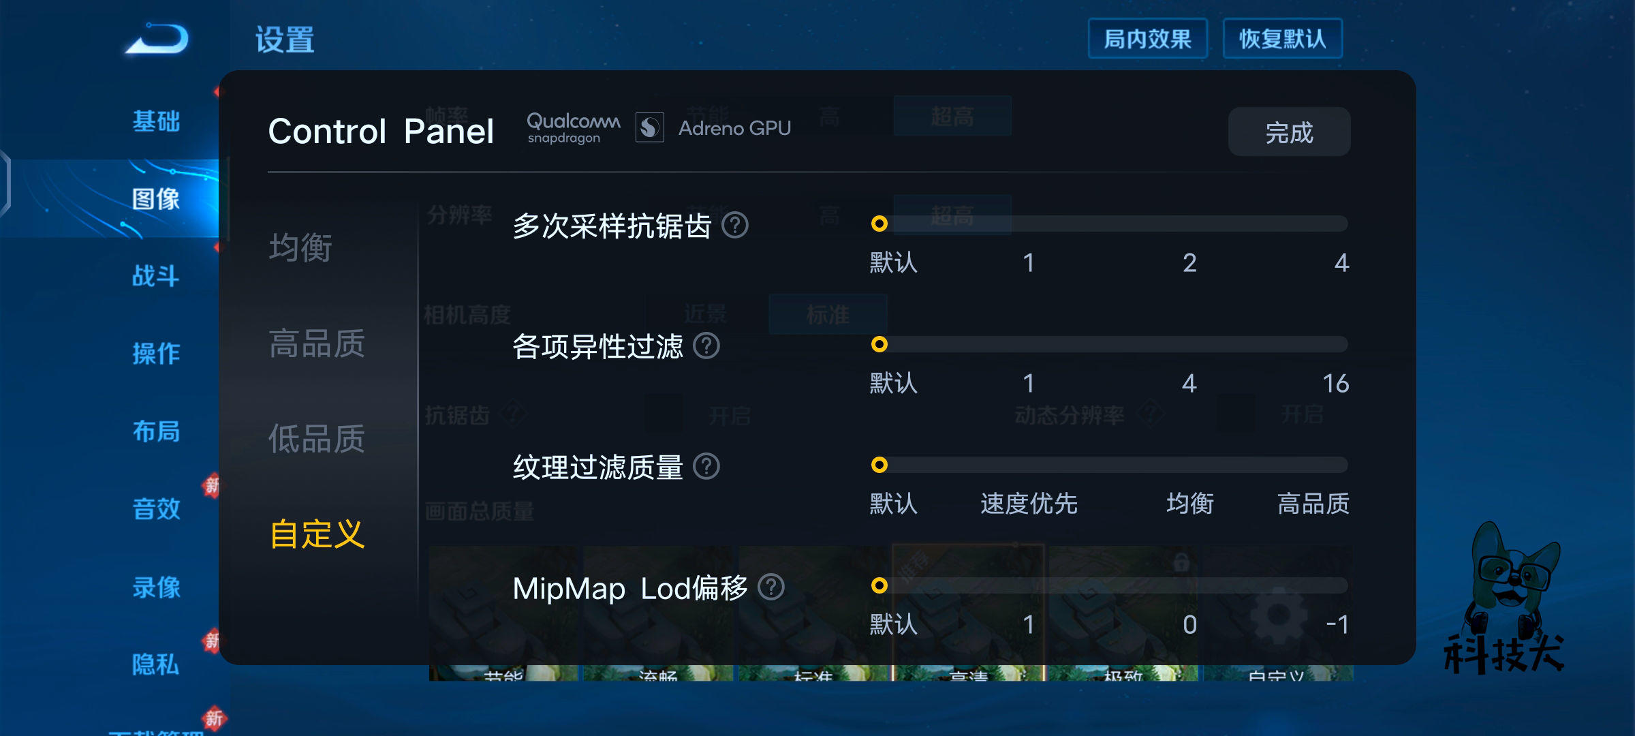
Task: Set 纹理过滤质量 to 速度优先
Action: pos(1029,504)
